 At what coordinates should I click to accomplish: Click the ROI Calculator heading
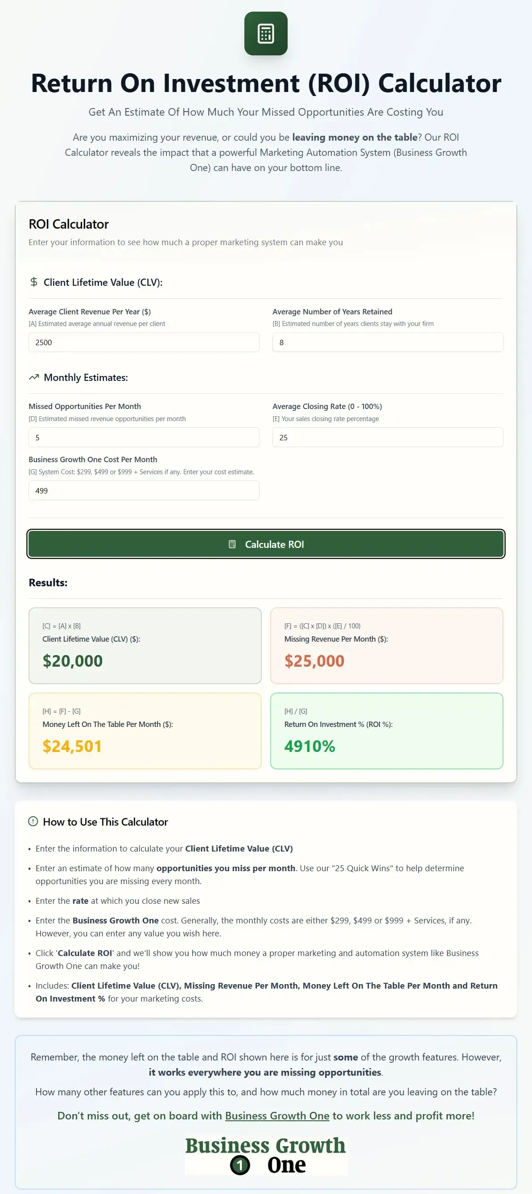[x=68, y=224]
